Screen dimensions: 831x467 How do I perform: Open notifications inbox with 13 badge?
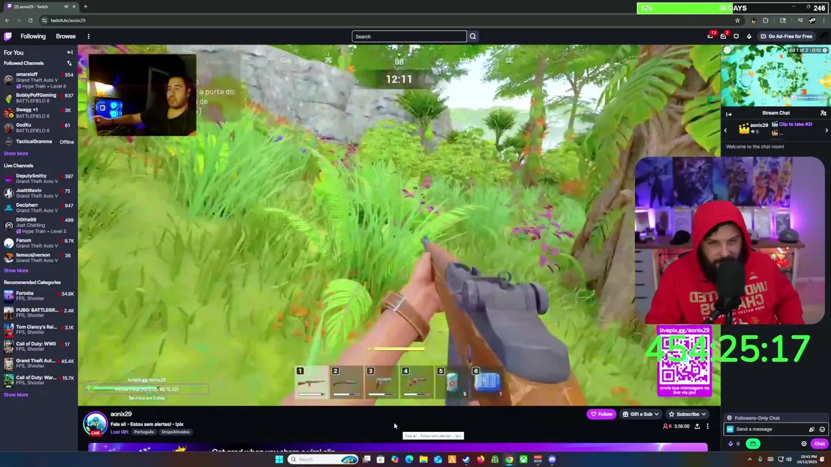(710, 36)
